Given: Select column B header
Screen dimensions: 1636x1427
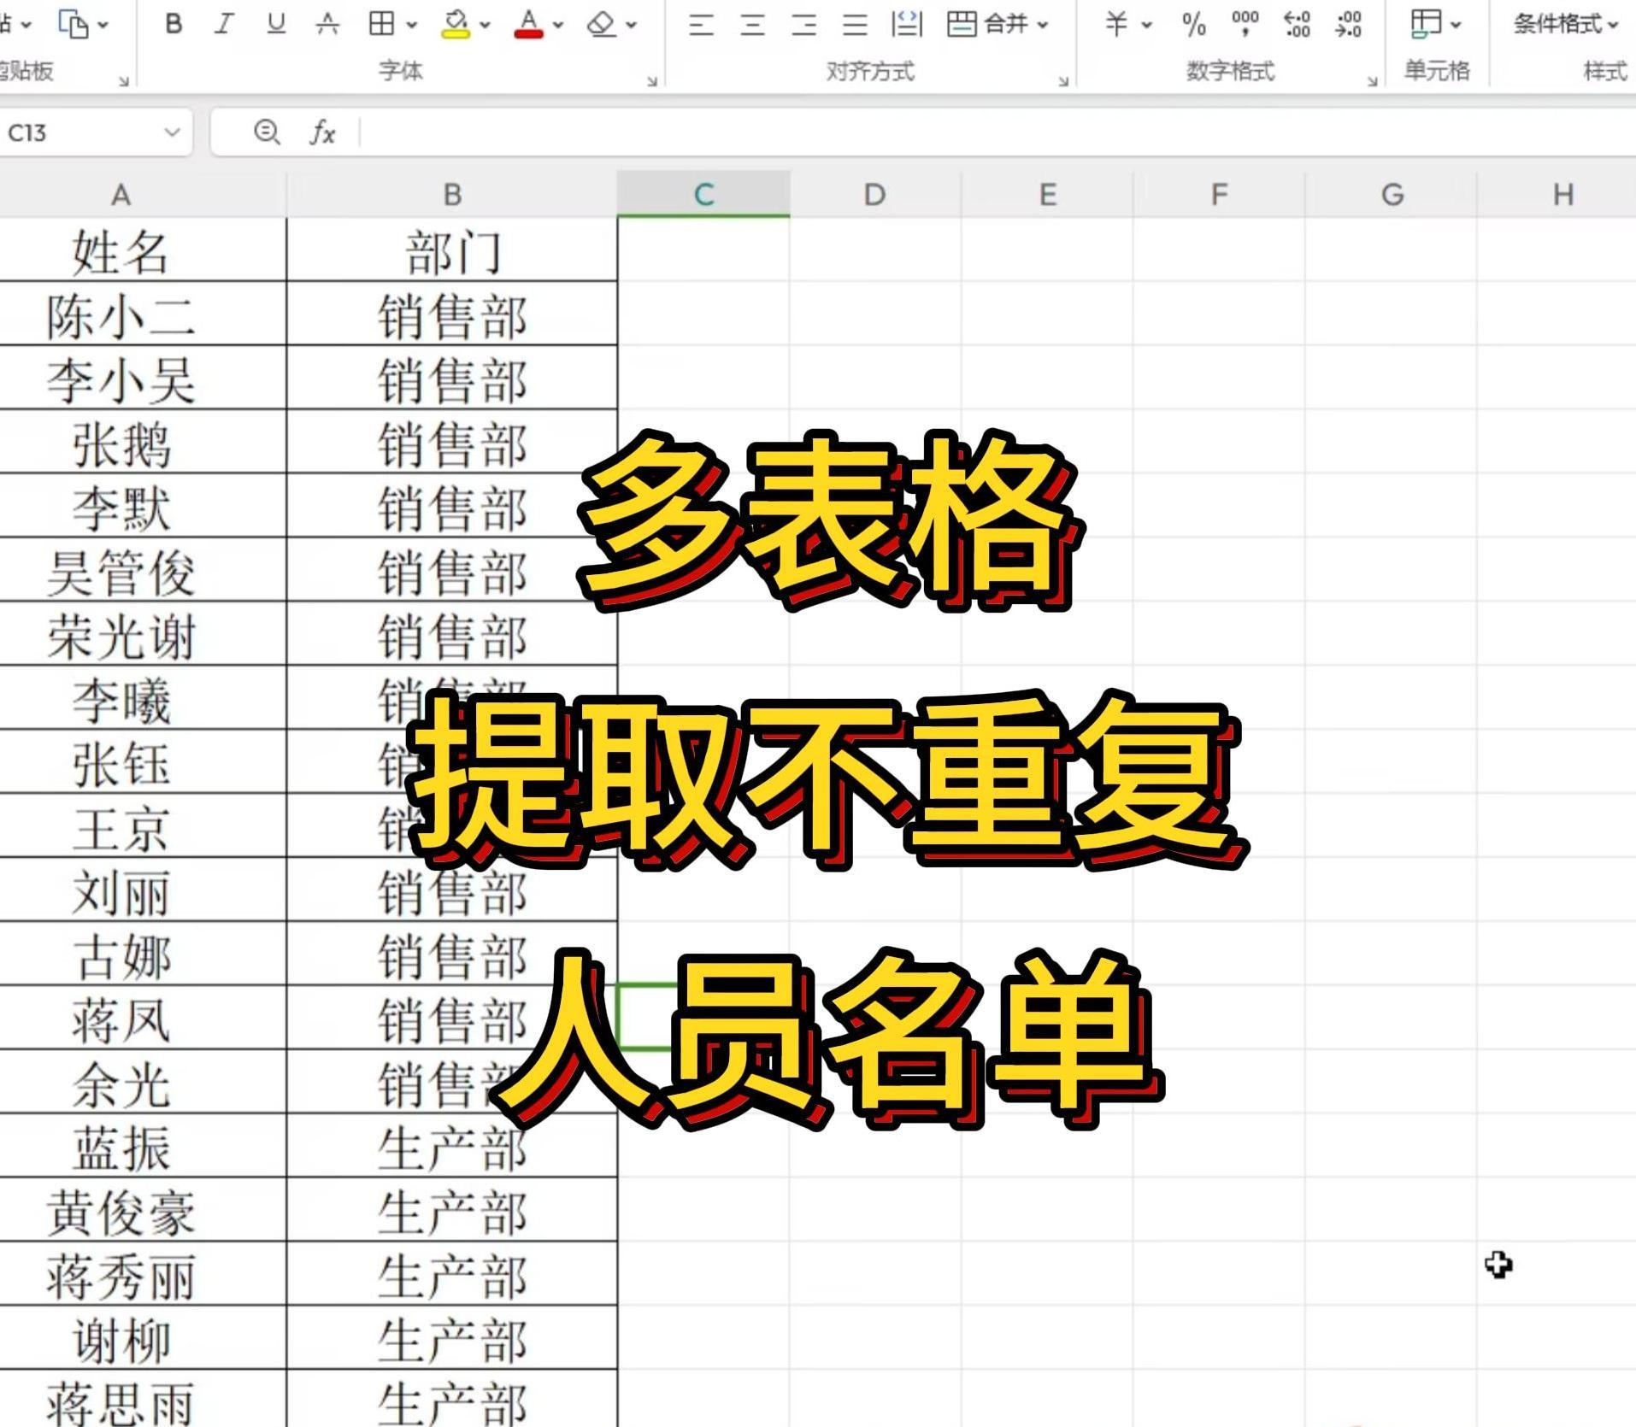Looking at the screenshot, I should [452, 194].
